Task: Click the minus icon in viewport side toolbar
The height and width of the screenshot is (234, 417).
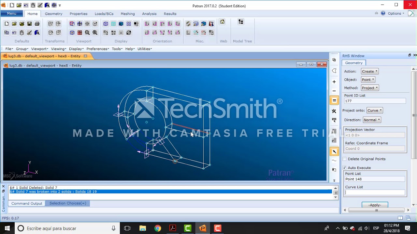Action: [x=334, y=91]
